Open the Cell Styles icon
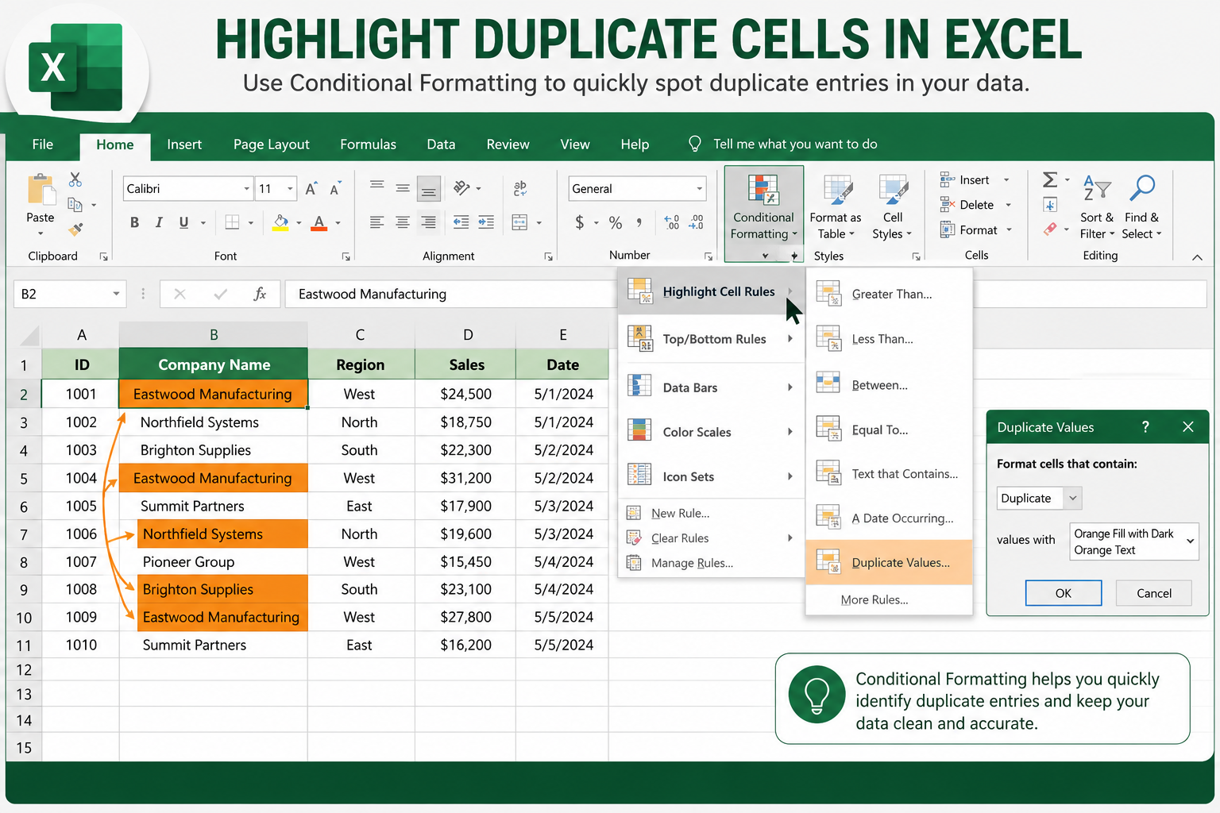The height and width of the screenshot is (813, 1220). [893, 191]
